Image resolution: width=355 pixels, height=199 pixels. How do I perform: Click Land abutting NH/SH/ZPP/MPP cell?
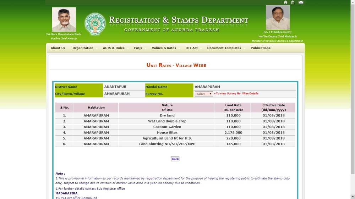[167, 144]
